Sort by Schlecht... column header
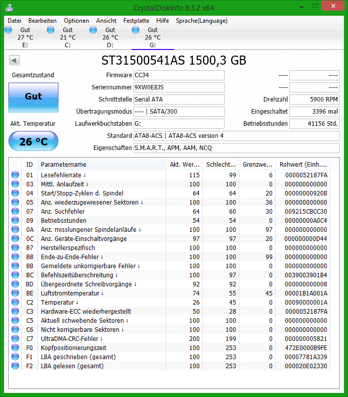Screen dimensions: 348x397 [x=221, y=165]
